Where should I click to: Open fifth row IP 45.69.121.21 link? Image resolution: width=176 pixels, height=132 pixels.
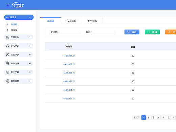point(69,90)
